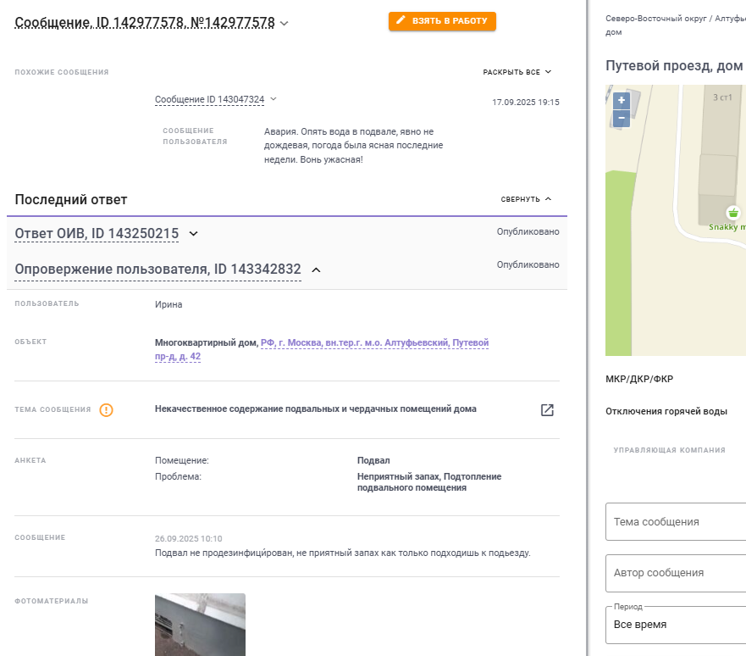The image size is (746, 656).
Task: Click the Snakky shop marker on map
Action: click(x=732, y=213)
